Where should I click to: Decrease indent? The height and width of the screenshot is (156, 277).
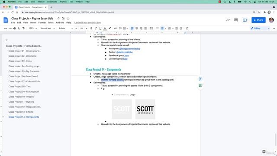pos(177,28)
